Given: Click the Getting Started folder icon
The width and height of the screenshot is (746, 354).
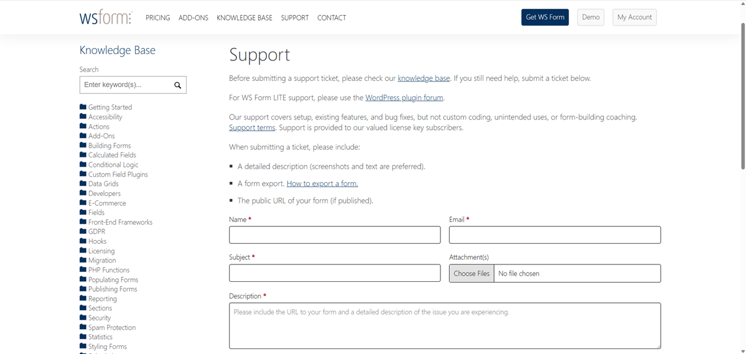Looking at the screenshot, I should (x=83, y=107).
